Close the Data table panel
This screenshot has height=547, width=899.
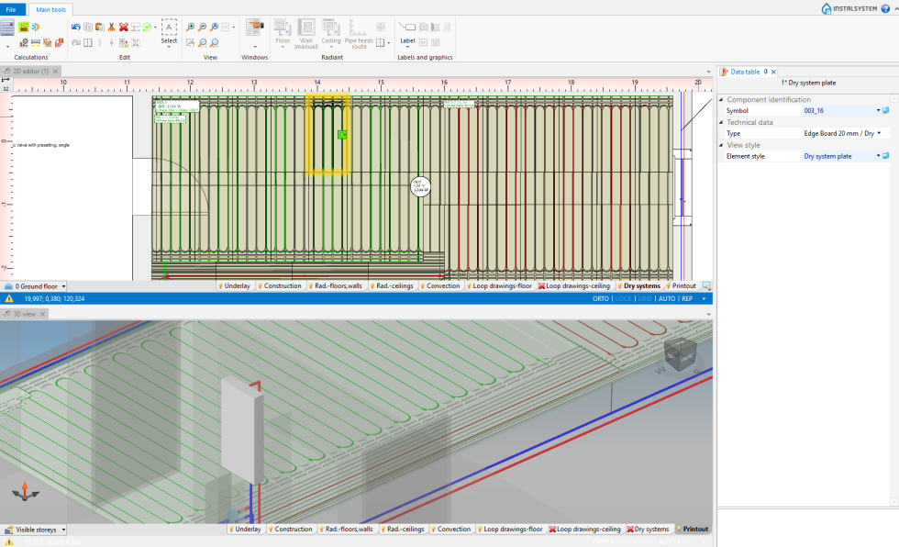773,72
